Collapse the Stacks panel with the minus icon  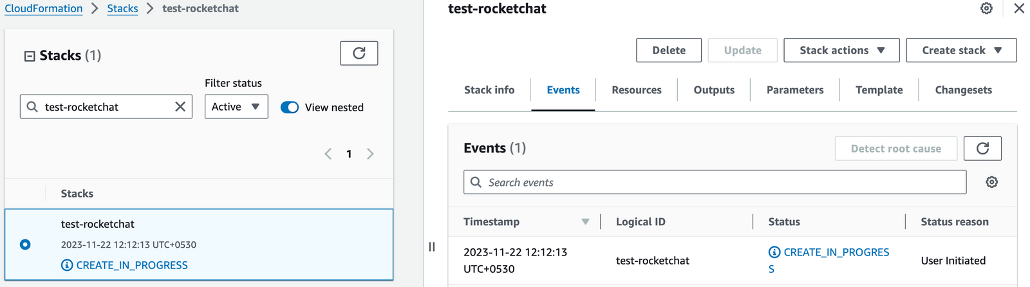click(x=30, y=56)
